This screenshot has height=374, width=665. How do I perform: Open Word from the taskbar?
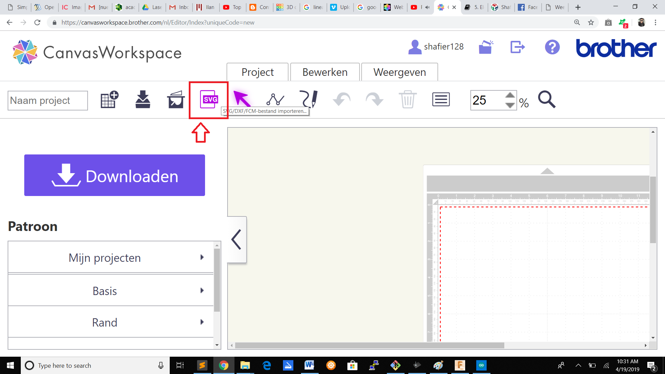click(x=309, y=365)
